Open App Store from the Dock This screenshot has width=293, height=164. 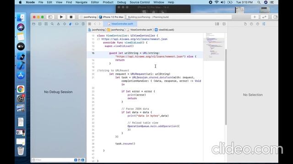21,75
